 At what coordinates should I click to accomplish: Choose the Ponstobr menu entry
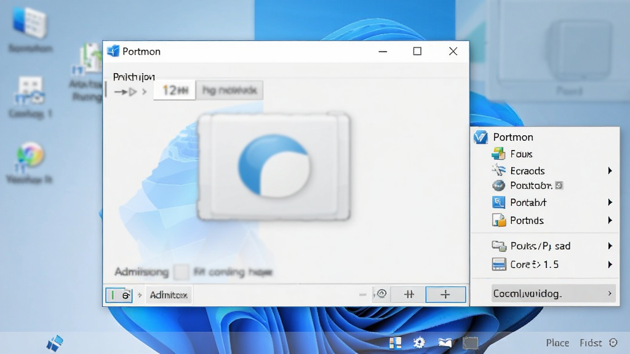[x=530, y=186]
